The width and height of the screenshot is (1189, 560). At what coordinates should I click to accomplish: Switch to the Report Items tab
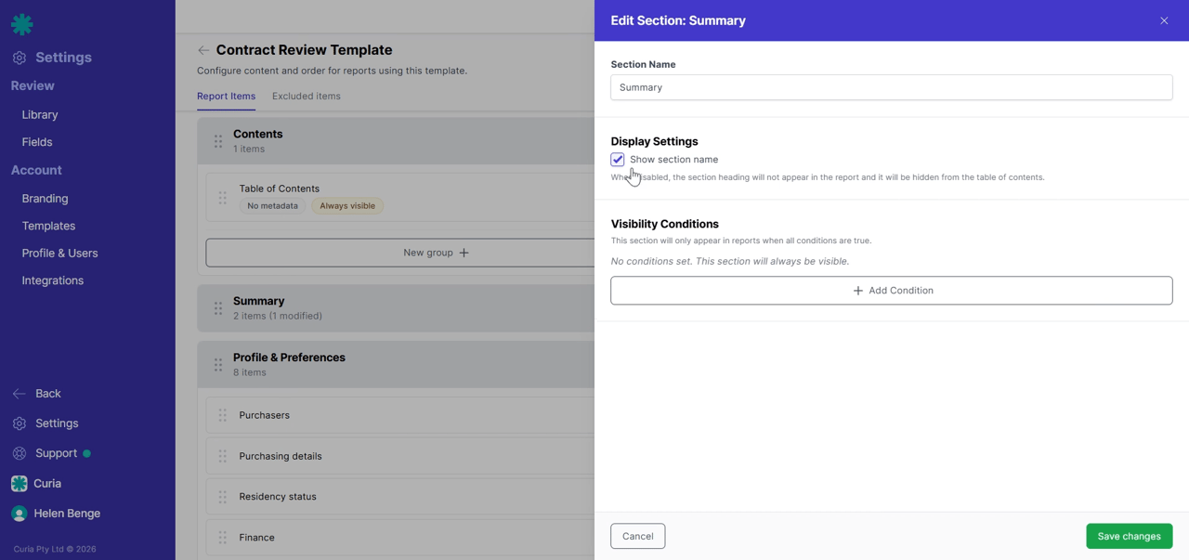coord(226,97)
